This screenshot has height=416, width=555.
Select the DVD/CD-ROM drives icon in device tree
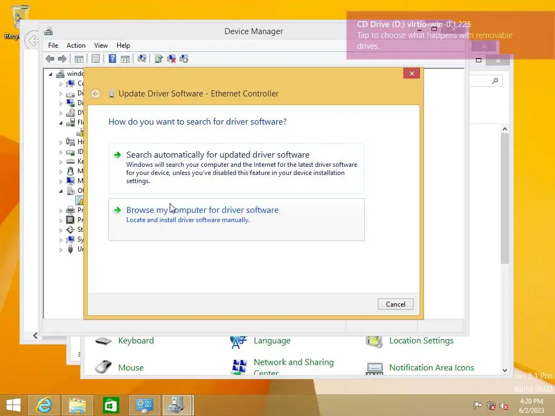click(x=70, y=113)
